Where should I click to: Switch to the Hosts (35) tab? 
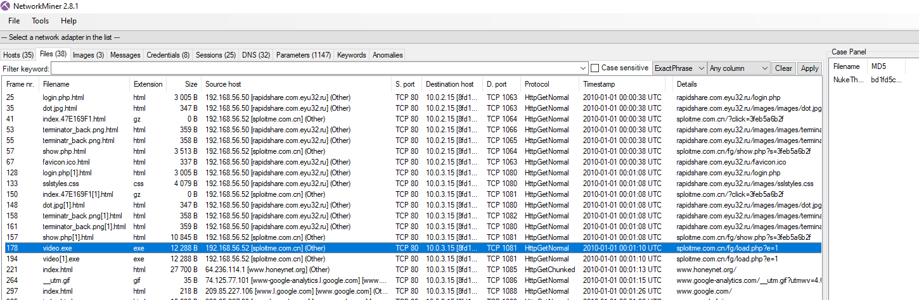tap(18, 55)
